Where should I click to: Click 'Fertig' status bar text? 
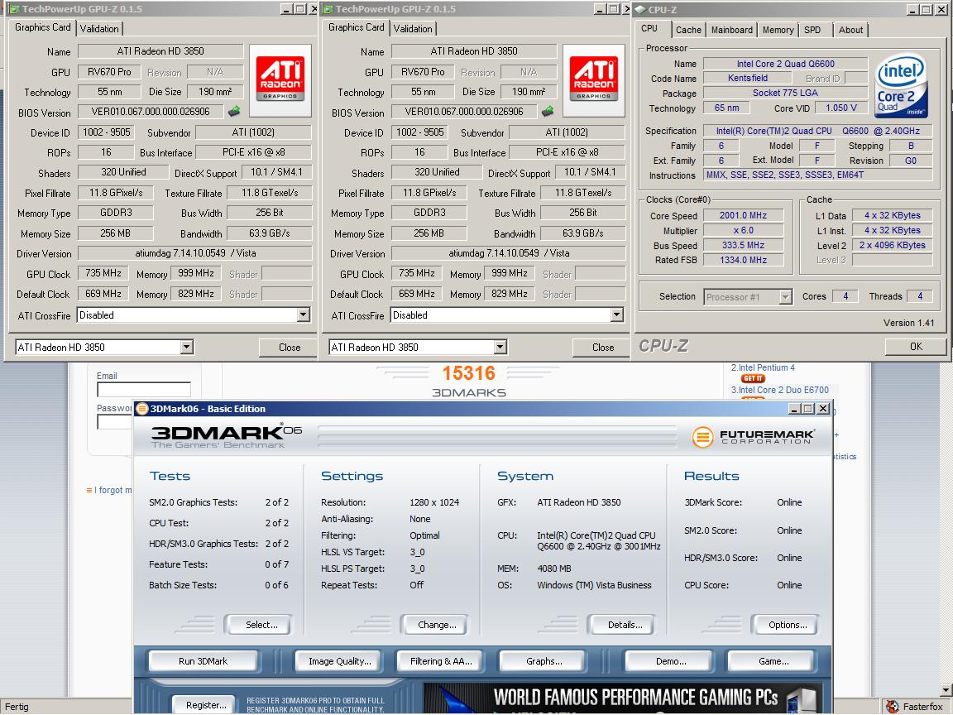pos(17,707)
